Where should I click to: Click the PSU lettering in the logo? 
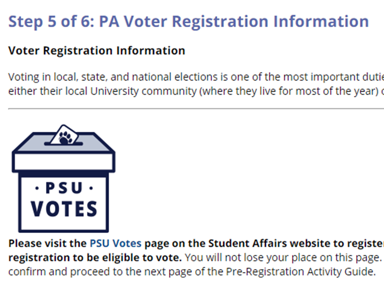64,189
